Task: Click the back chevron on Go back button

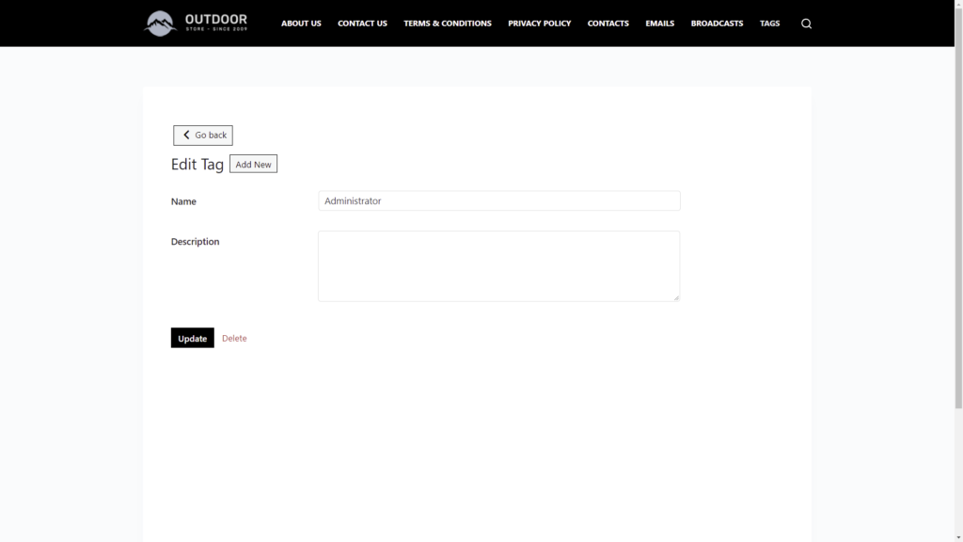Action: pos(185,135)
